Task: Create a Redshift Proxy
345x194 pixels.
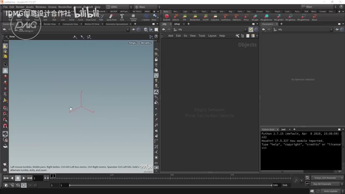Action: tap(246, 18)
